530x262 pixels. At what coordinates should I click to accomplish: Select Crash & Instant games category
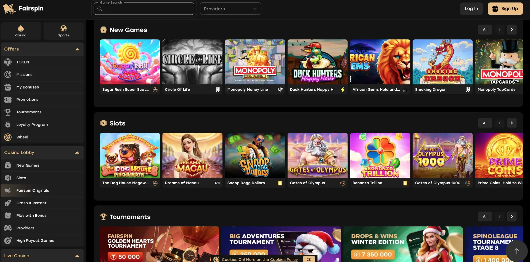tap(31, 203)
